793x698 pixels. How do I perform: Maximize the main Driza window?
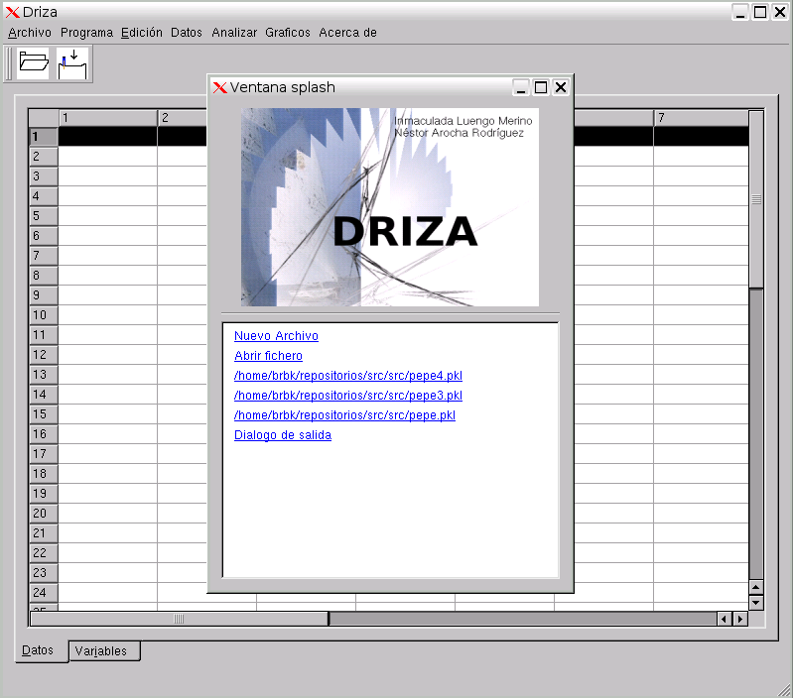[x=760, y=12]
